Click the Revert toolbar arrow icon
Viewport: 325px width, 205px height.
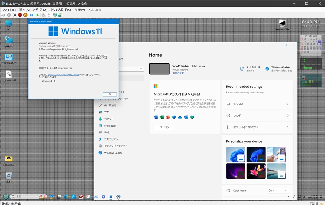coord(49,15)
